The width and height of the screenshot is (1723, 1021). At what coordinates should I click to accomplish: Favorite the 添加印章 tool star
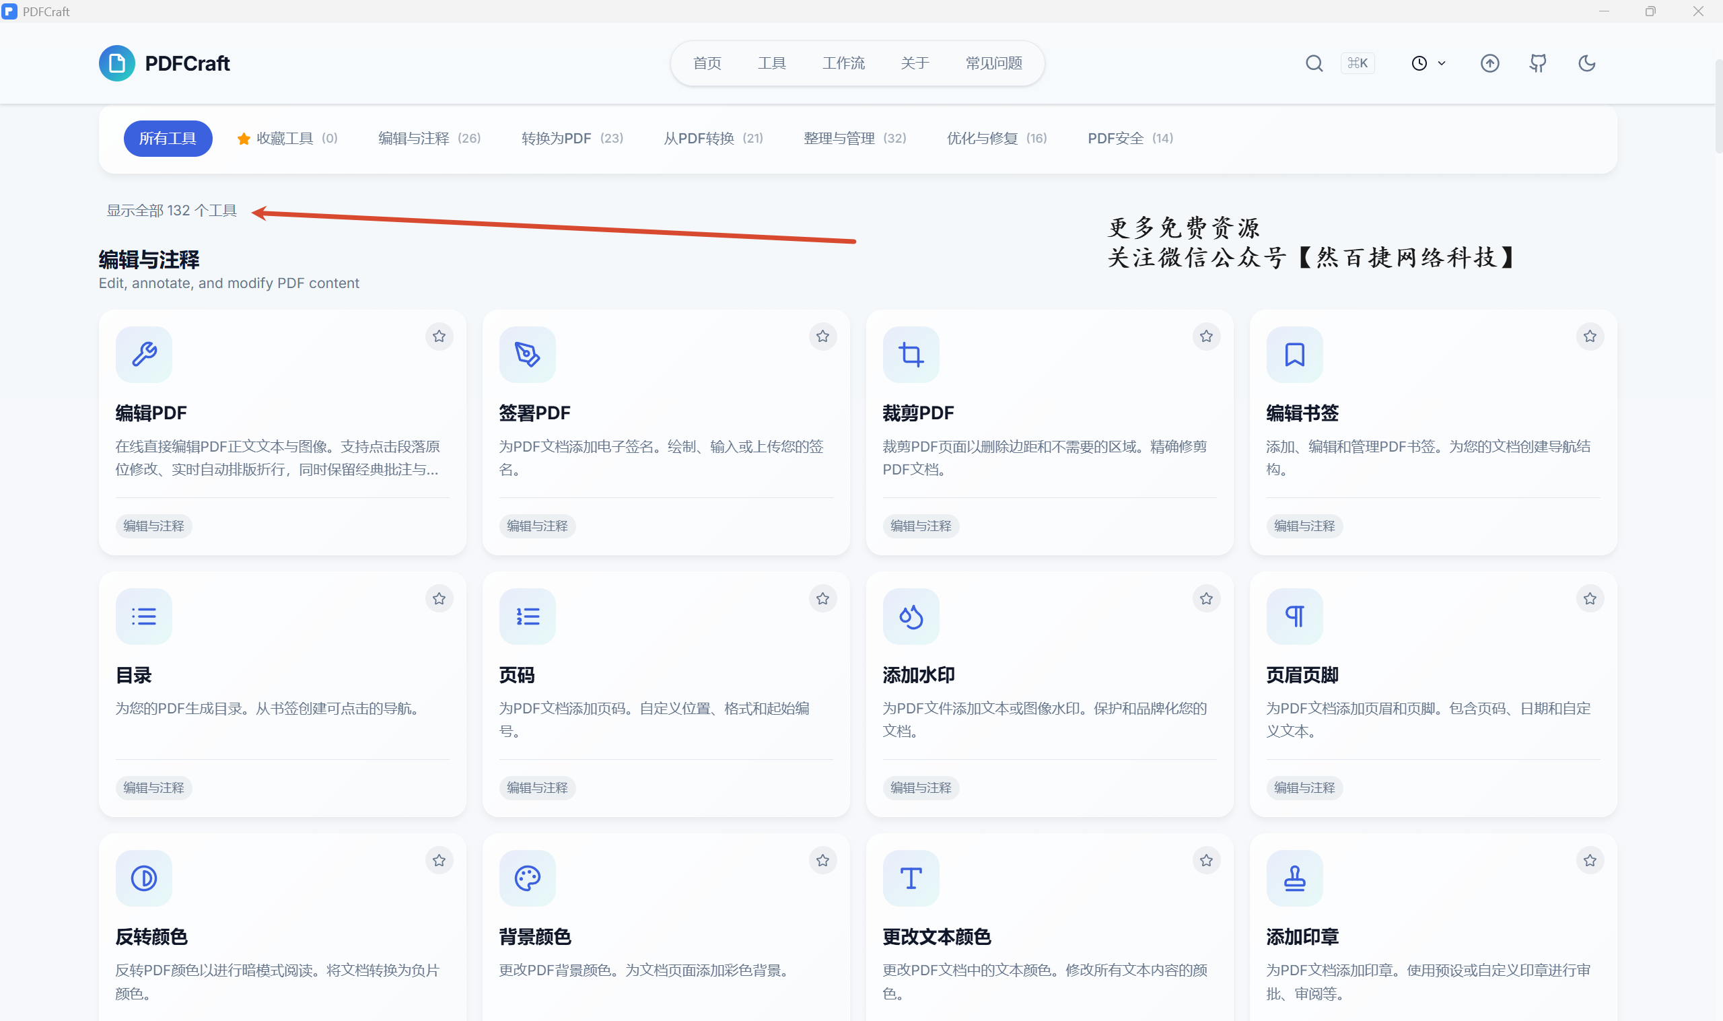click(1590, 860)
